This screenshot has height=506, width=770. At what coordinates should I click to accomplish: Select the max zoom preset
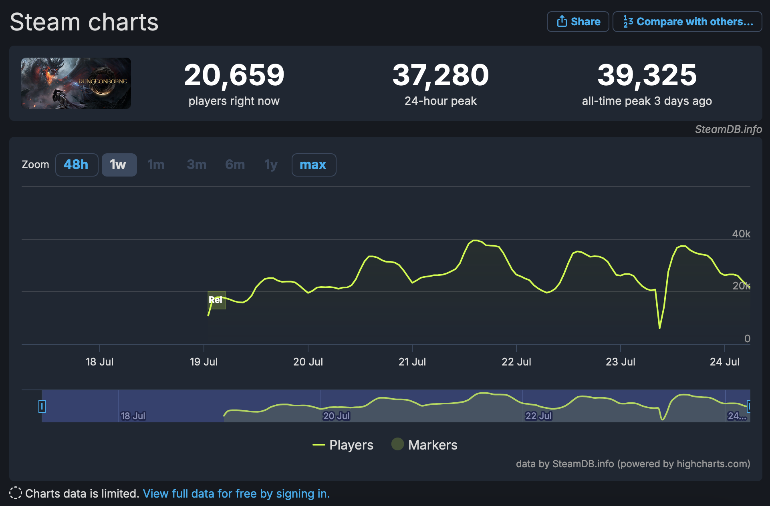314,165
